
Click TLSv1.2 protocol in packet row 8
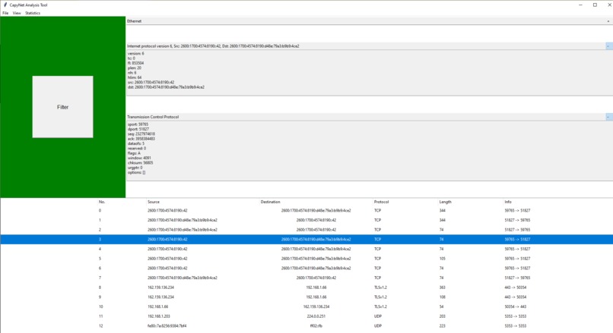click(x=380, y=287)
